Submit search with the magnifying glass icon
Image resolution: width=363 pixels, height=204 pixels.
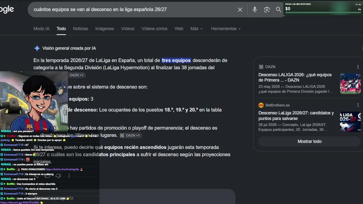coord(278,10)
